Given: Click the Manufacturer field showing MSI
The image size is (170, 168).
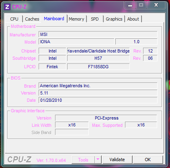Looking at the screenshot, I should point(98,34).
